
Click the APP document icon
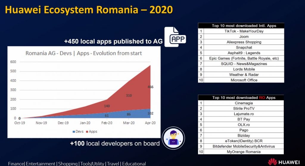click(x=175, y=37)
